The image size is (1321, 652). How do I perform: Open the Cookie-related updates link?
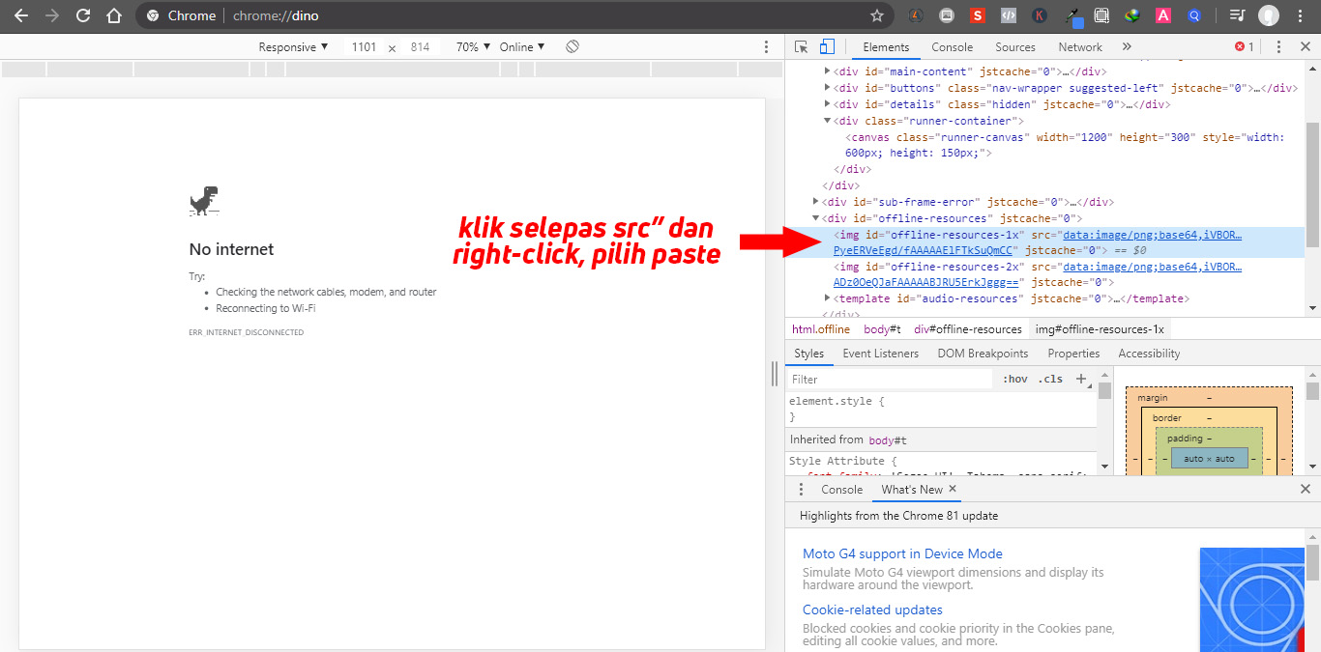click(872, 609)
